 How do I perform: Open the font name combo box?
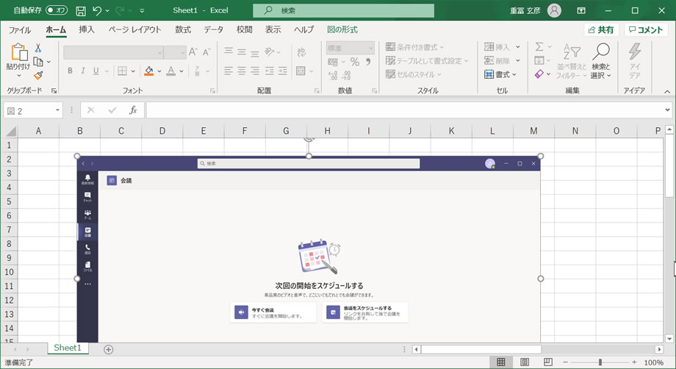click(113, 53)
